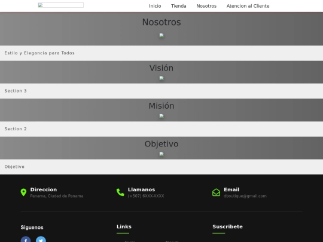Click the Links footer heading

[124, 226]
